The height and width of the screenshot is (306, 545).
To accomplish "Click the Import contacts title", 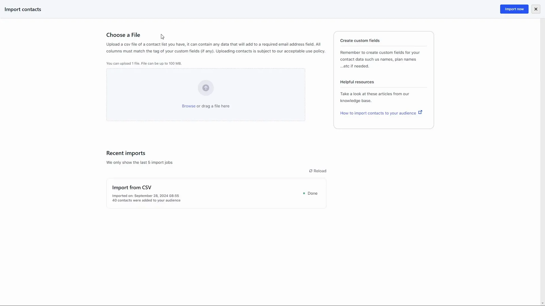I will pyautogui.click(x=23, y=9).
